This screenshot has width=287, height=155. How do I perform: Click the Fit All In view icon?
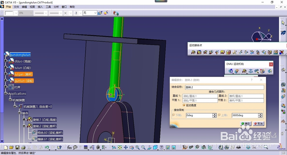(120, 148)
